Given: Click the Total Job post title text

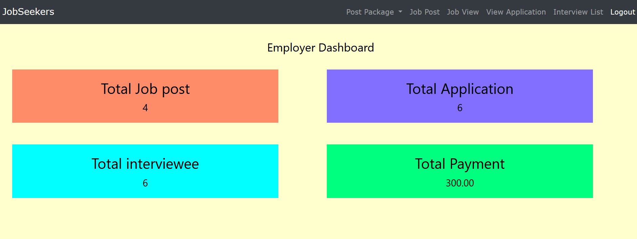Looking at the screenshot, I should pos(145,89).
